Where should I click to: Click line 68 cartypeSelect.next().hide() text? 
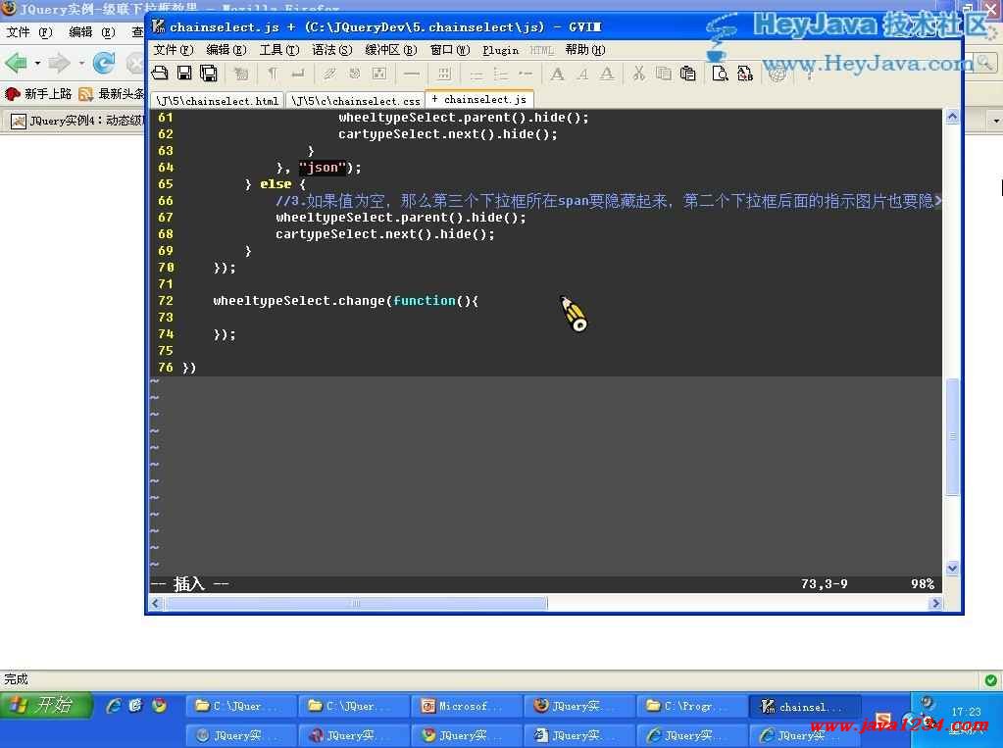[x=385, y=233]
